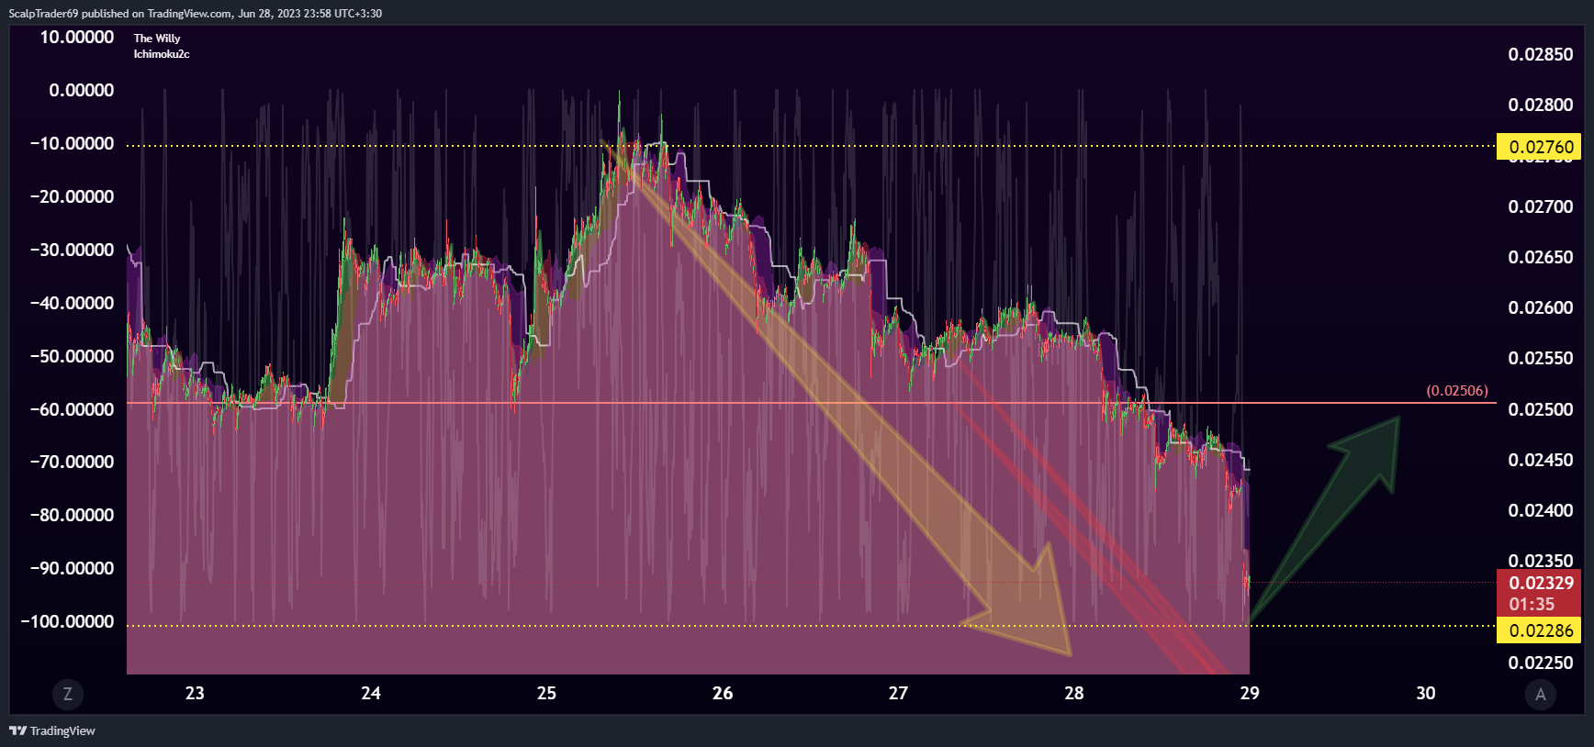This screenshot has height=747, width=1594.
Task: Click the -100.00000 left scale value
Action: point(67,621)
